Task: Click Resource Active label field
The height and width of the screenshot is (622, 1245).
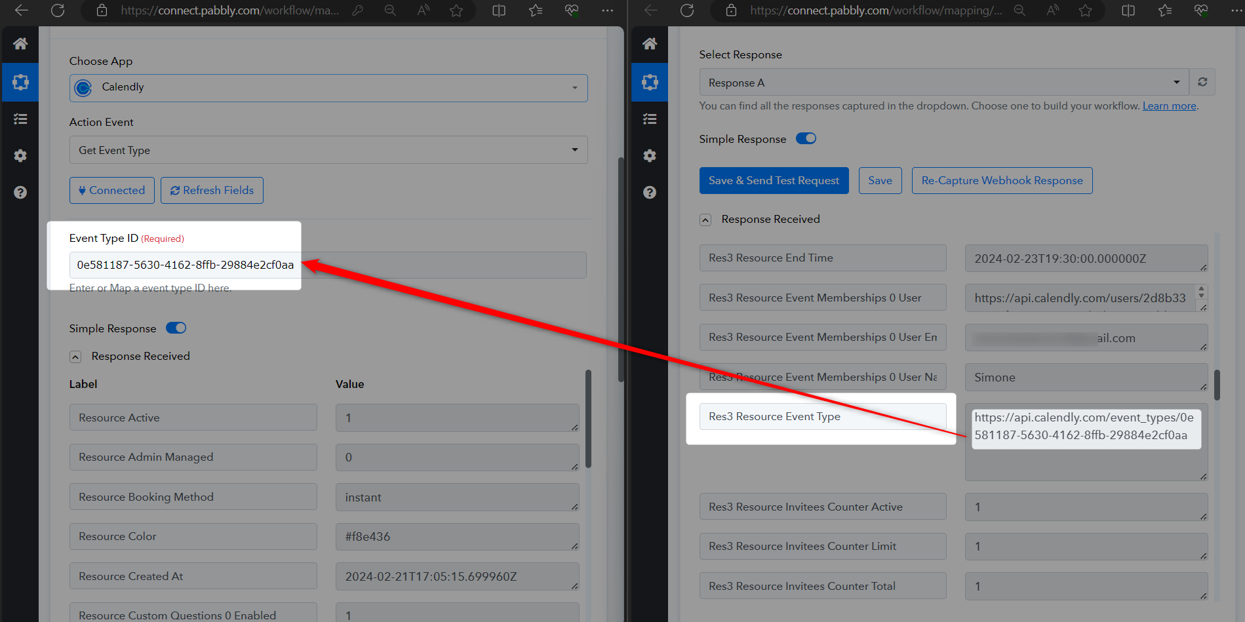Action: point(193,418)
